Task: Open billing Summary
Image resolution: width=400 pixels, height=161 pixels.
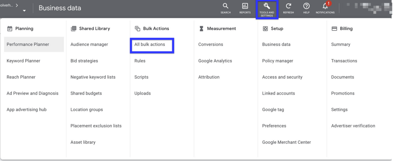Action: tap(341, 45)
